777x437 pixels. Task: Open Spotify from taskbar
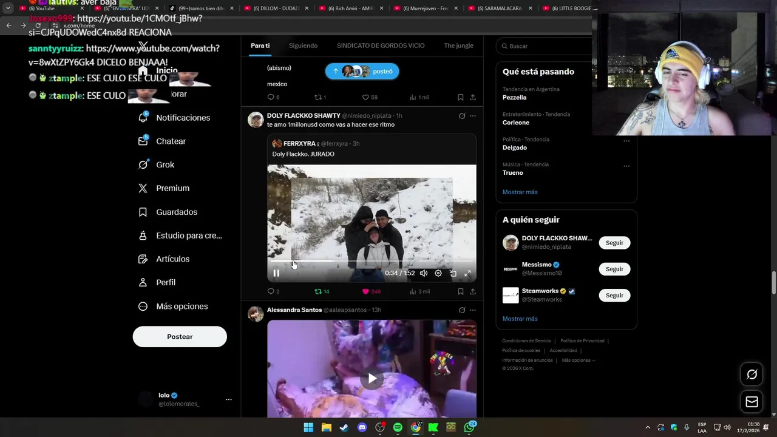click(398, 427)
